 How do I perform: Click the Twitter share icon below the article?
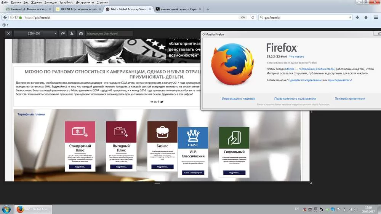(162, 102)
